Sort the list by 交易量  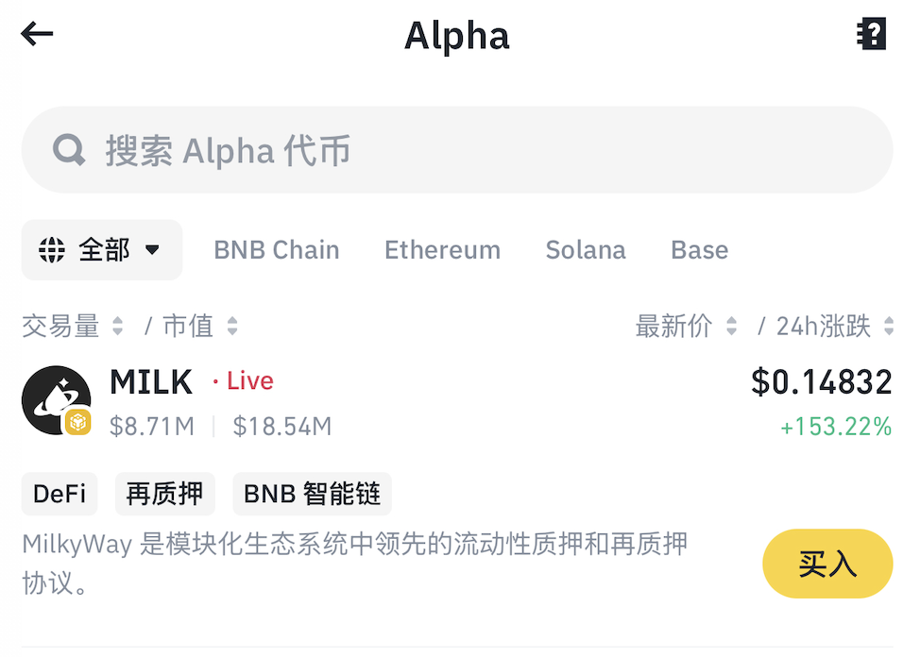coord(73,327)
